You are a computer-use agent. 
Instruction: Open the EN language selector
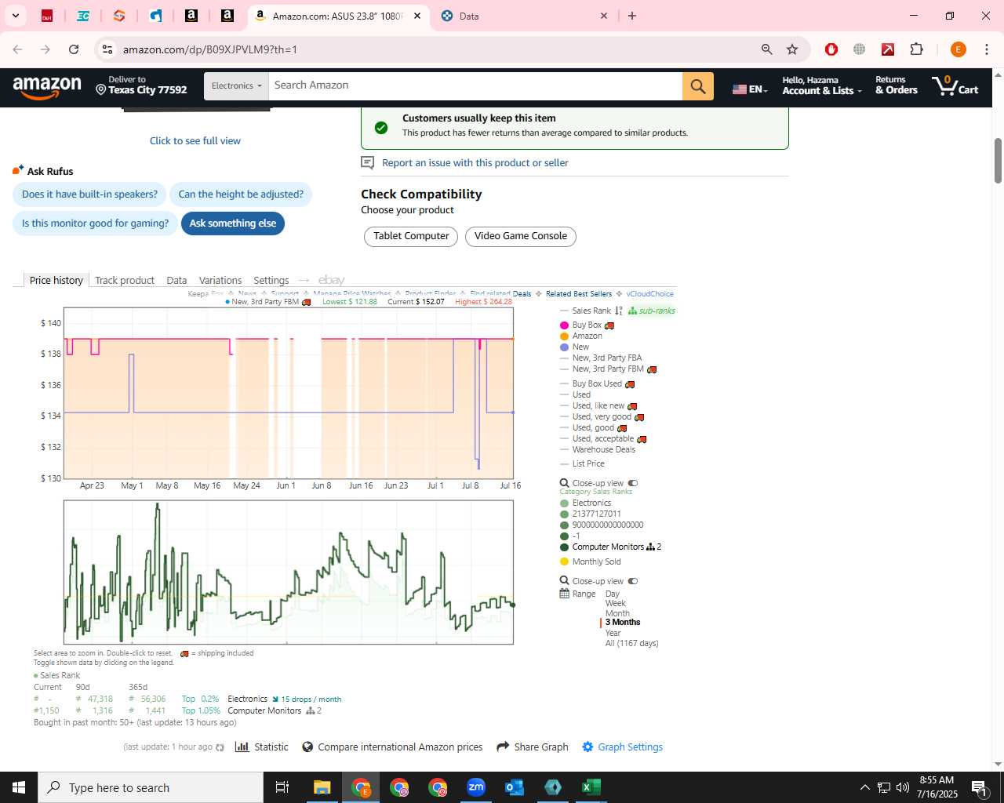click(x=751, y=89)
